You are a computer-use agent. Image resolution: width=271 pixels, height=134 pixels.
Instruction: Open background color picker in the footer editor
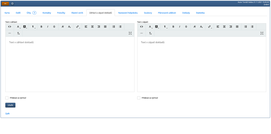156,27
